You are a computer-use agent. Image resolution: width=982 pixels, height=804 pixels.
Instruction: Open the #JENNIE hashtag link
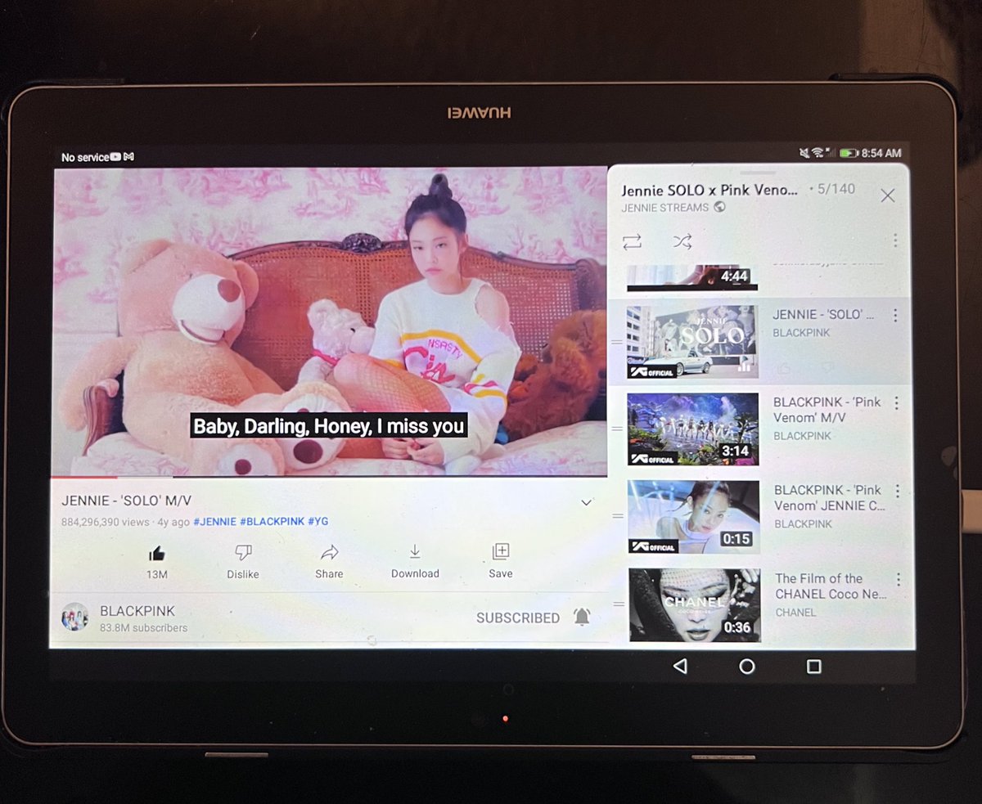(x=214, y=522)
